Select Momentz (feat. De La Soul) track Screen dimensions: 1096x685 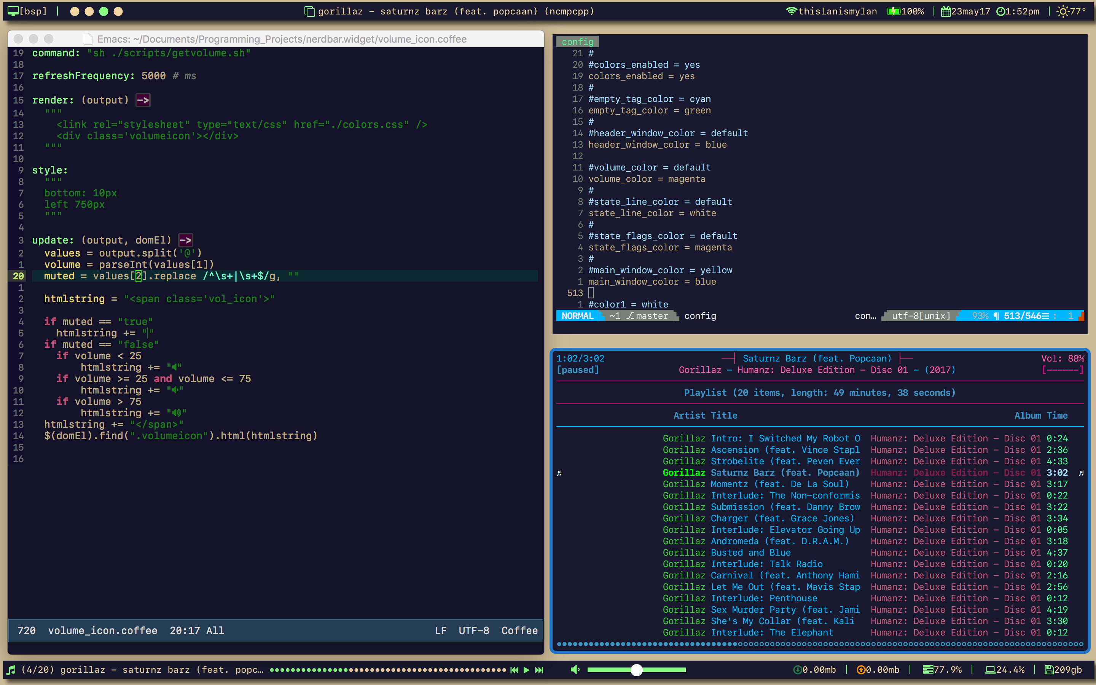point(779,484)
